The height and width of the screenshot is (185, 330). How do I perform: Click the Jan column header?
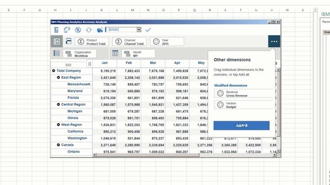click(105, 63)
